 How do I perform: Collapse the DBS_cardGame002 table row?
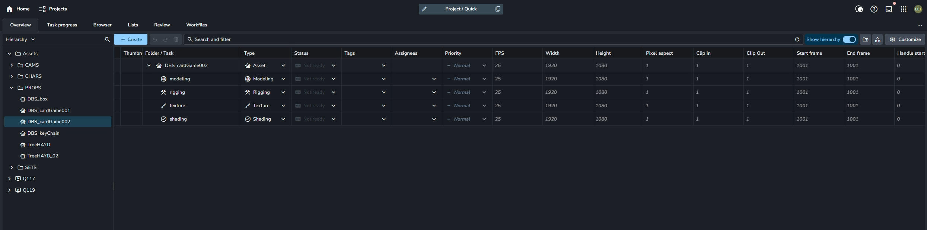click(149, 66)
